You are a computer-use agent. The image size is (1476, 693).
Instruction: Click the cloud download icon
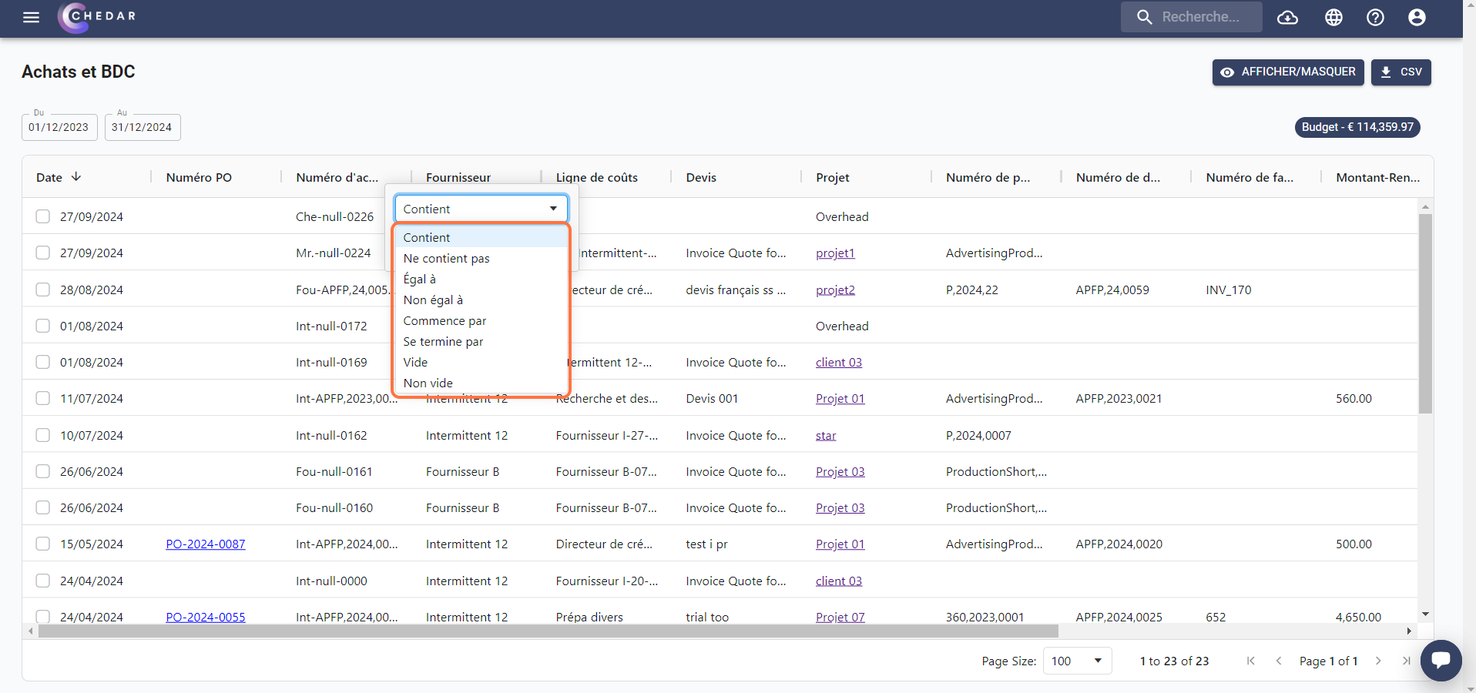[x=1288, y=17]
